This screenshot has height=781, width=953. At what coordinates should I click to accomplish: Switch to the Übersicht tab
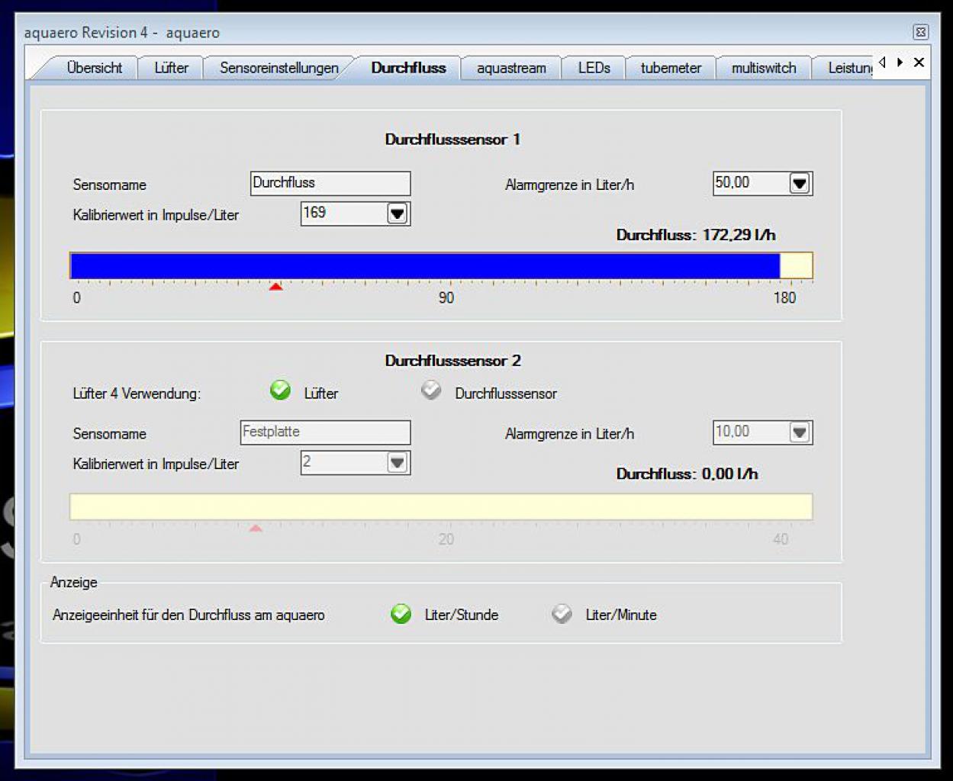tap(94, 68)
